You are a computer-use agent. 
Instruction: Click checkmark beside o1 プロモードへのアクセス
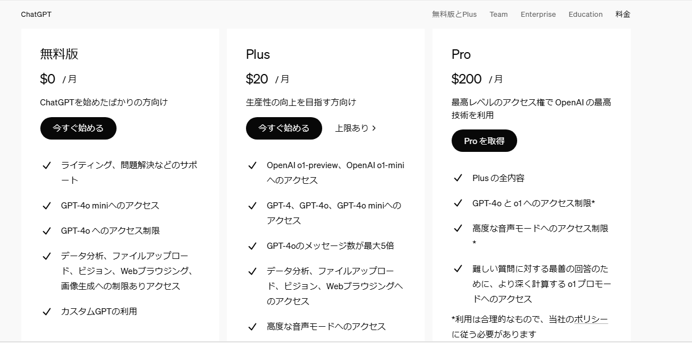(458, 269)
